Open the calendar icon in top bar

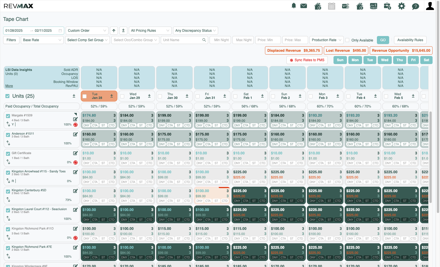pyautogui.click(x=331, y=6)
